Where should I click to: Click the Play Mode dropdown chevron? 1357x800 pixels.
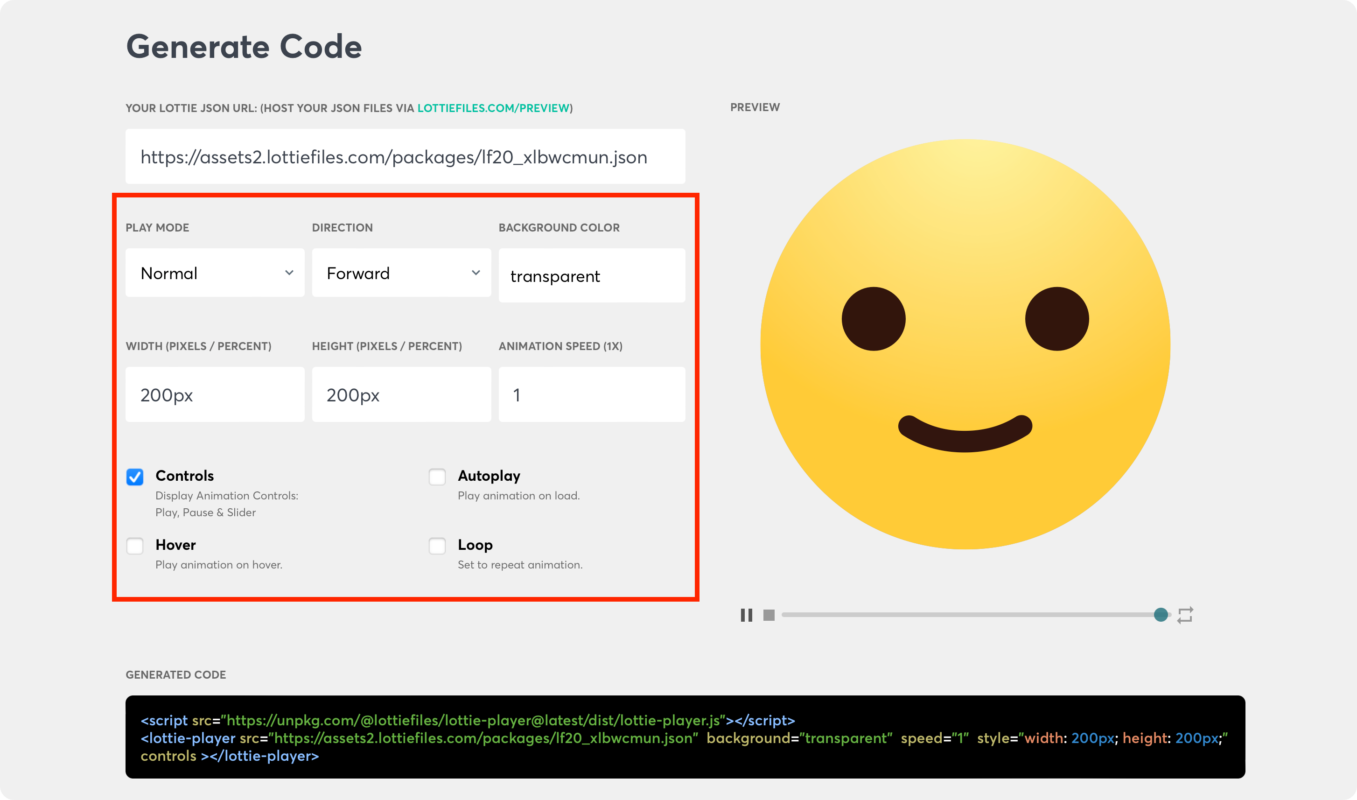tap(289, 273)
